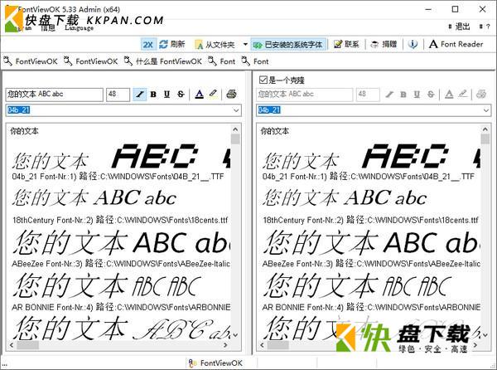The image size is (497, 370).
Task: Open the 信息 menu
Action: [48, 28]
